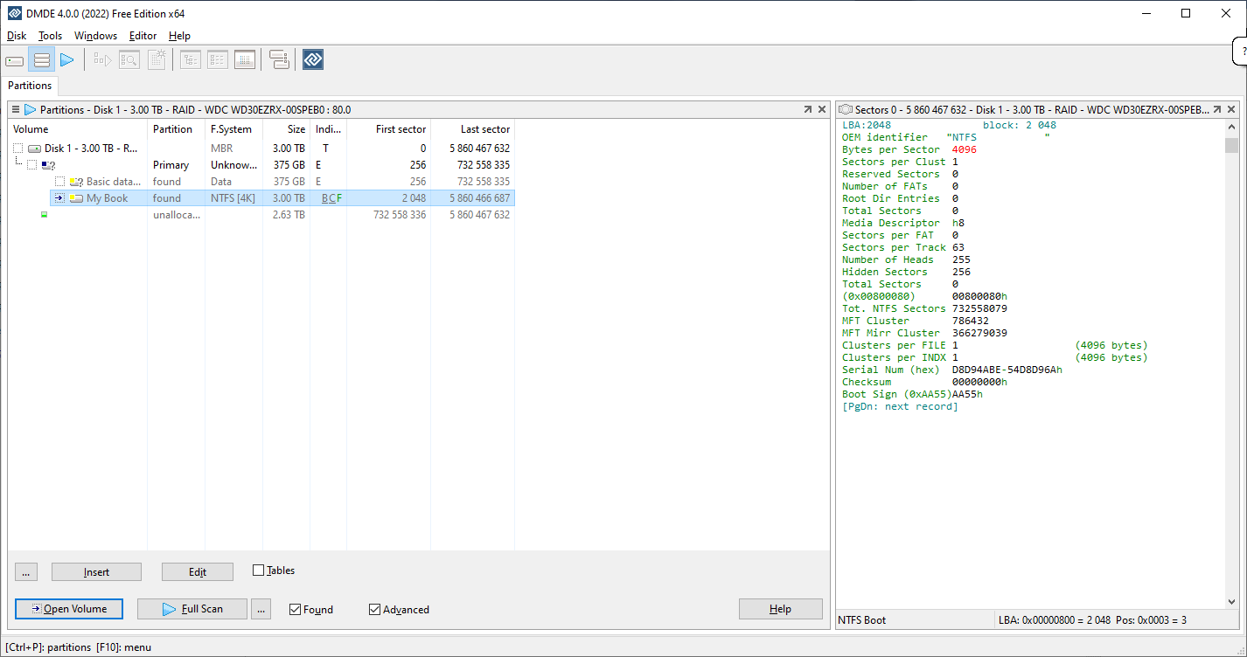The width and height of the screenshot is (1247, 657).
Task: Click the DMDE logo toolbar icon
Action: point(313,60)
